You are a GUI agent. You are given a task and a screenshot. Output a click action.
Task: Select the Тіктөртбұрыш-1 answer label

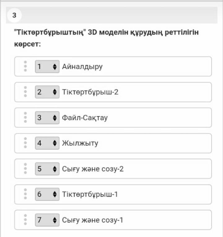click(x=90, y=195)
